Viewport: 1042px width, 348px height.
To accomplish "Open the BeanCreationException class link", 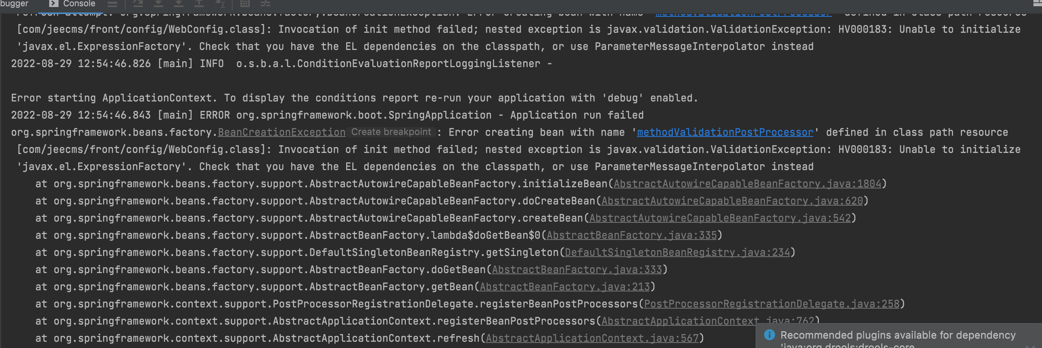I will (x=281, y=132).
